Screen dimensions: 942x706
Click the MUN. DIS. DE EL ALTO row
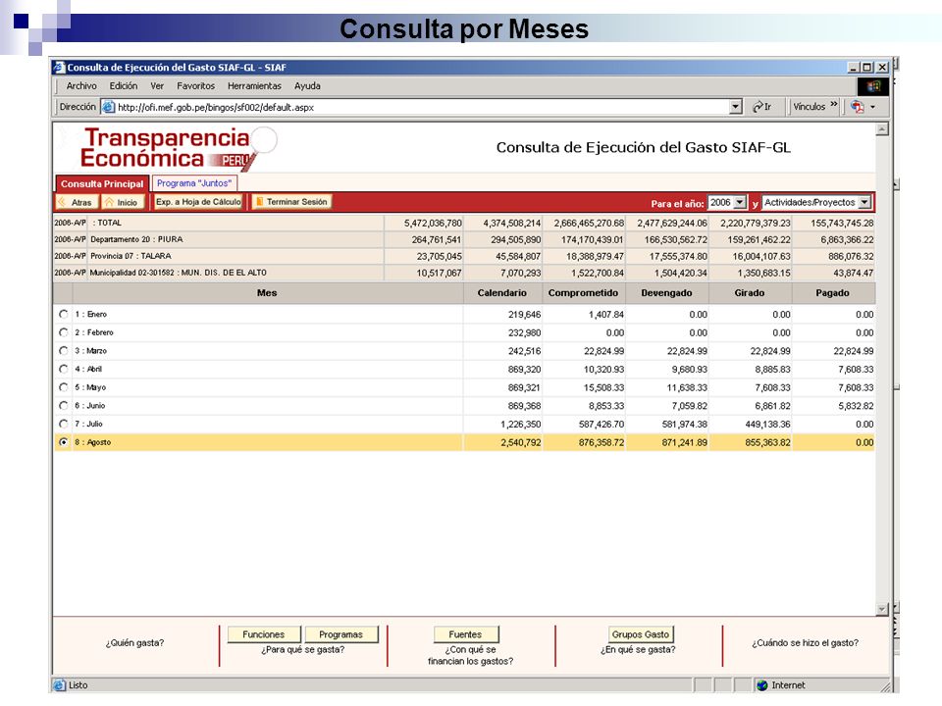pos(464,273)
